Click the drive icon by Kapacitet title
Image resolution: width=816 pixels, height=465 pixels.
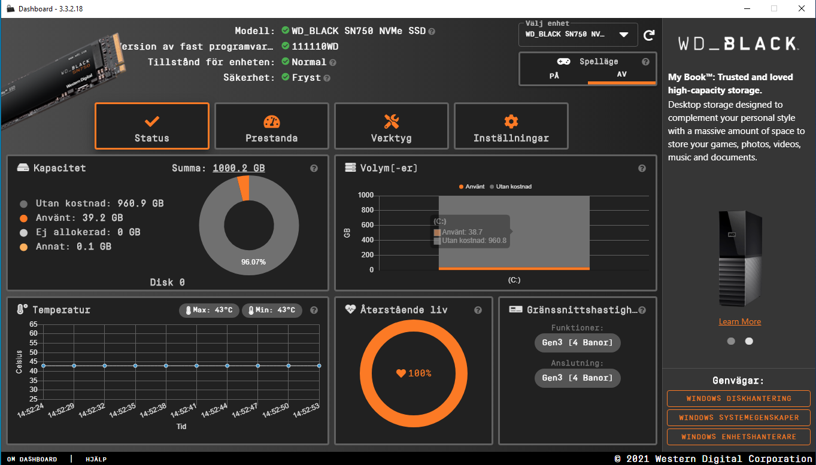(x=23, y=168)
